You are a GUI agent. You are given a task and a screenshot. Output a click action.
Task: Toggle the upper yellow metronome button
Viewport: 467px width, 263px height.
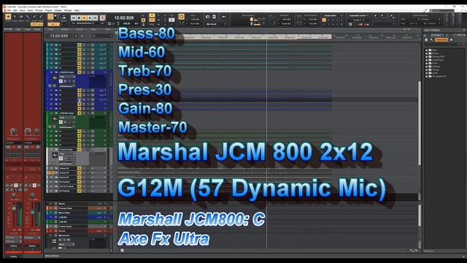[152, 15]
